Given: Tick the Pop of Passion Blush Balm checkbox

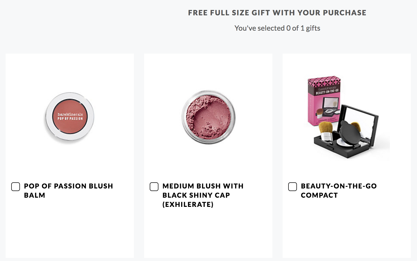Looking at the screenshot, I should (16, 187).
